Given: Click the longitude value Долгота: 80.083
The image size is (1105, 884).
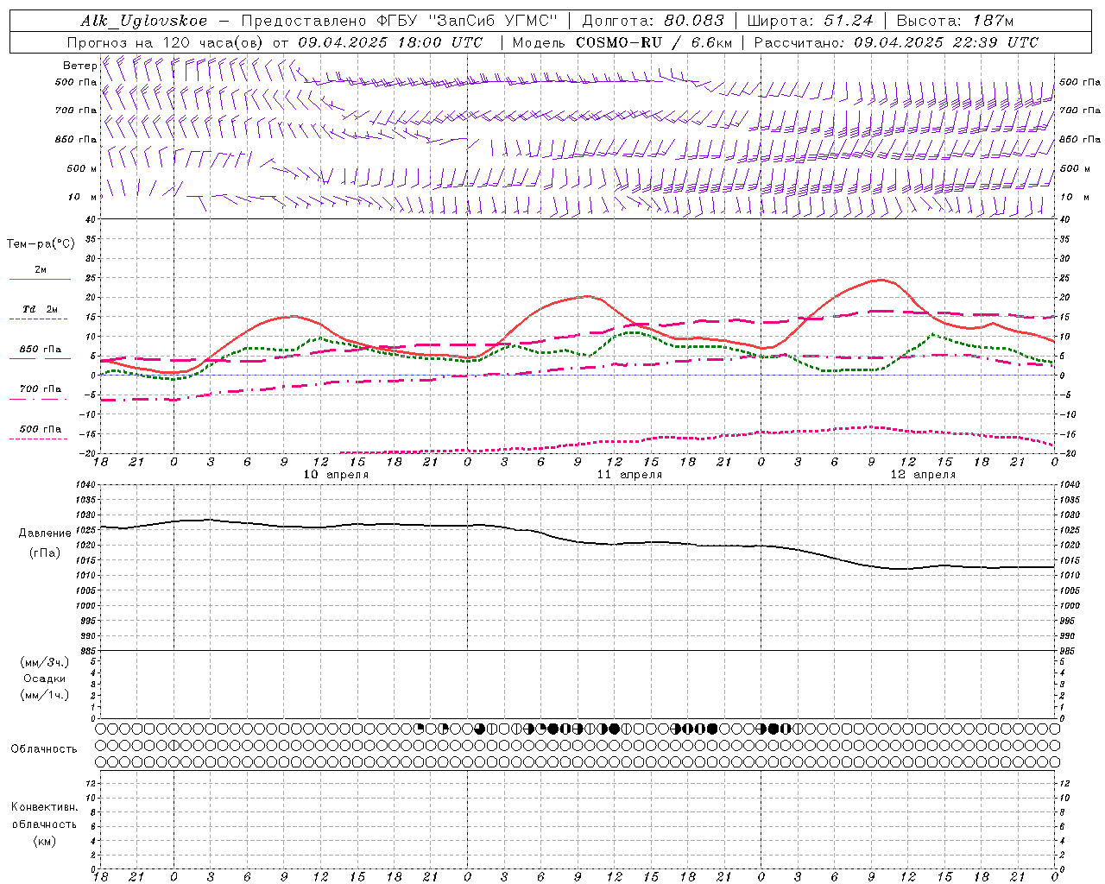Looking at the screenshot, I should coord(653,21).
